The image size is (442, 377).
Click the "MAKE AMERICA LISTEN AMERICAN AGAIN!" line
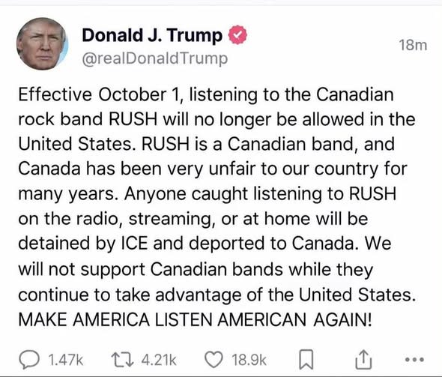[195, 320]
